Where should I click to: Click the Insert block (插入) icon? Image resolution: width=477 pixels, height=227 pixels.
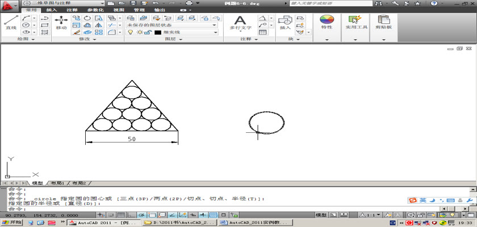[285, 22]
